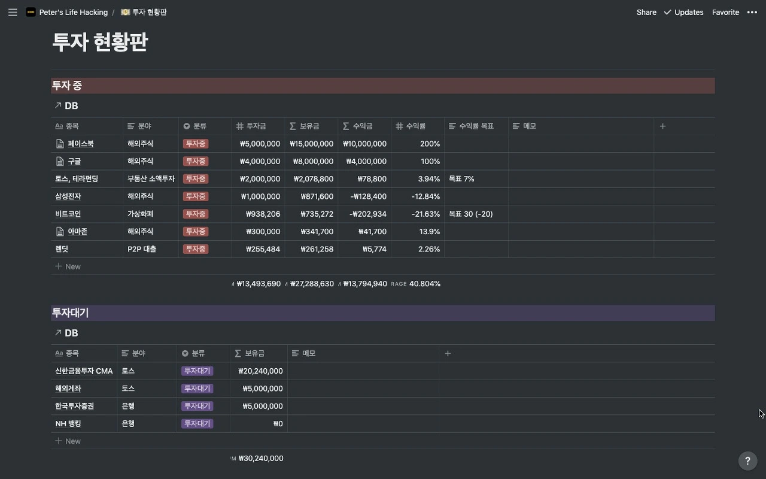Add a New row in 투자 중 table
The width and height of the screenshot is (766, 479).
point(68,266)
